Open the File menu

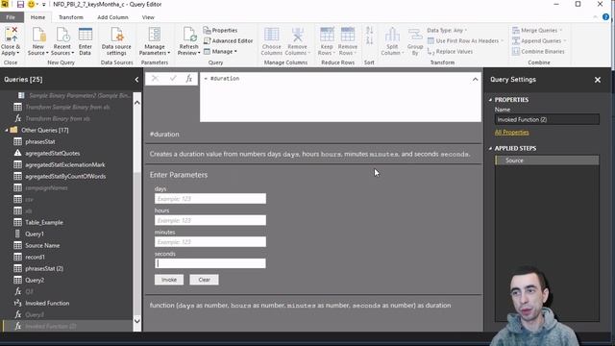tap(11, 17)
